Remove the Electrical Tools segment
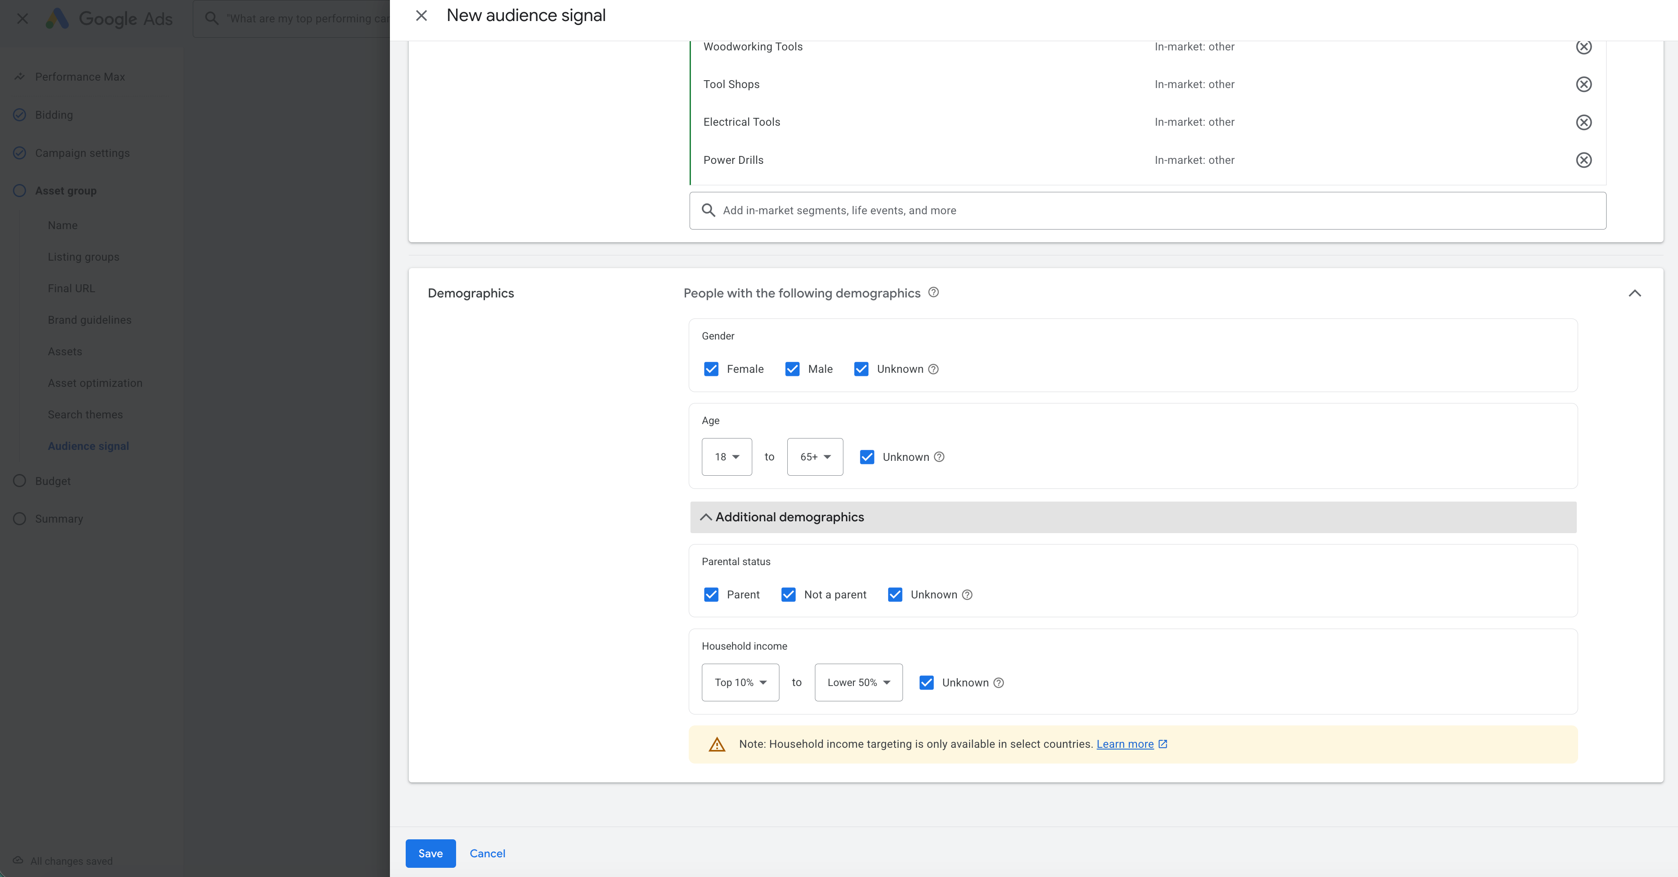 pos(1583,122)
